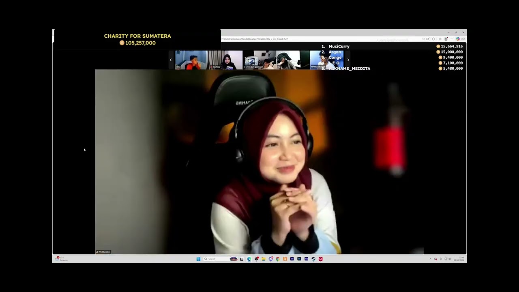Screen dimensions: 519x292
Task: Click the speaker name label on video
Action: (x=103, y=252)
